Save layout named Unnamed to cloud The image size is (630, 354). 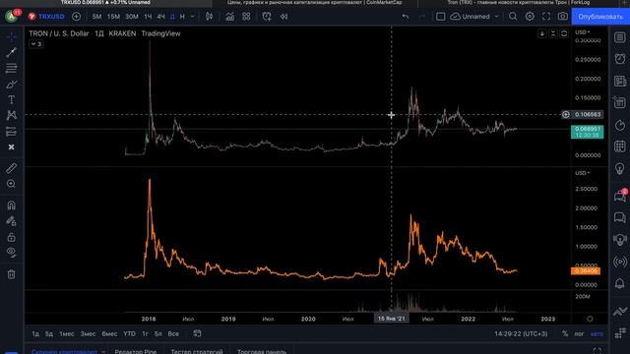[x=471, y=17]
